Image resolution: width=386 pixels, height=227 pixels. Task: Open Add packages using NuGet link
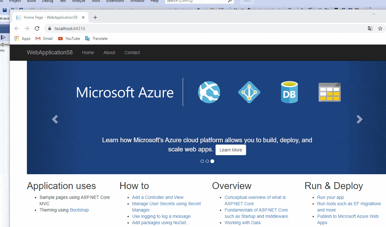[x=160, y=223]
